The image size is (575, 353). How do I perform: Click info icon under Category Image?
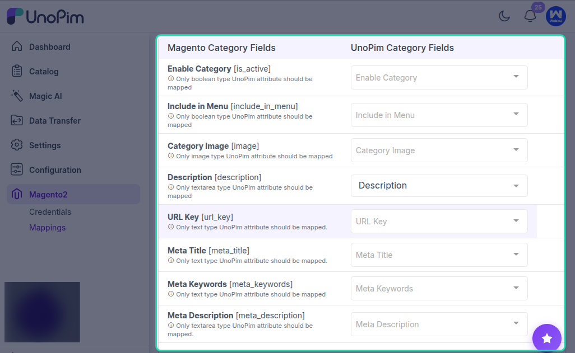(x=171, y=156)
